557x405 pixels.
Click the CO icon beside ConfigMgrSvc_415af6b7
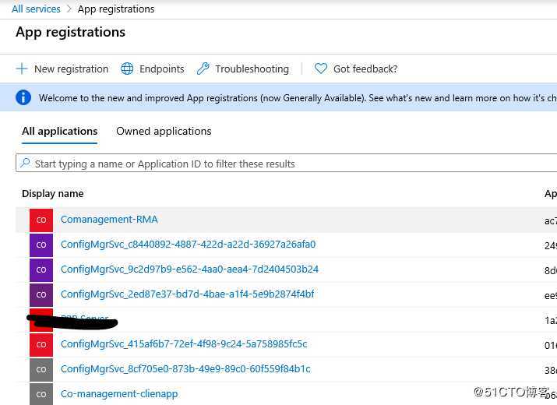coord(41,344)
